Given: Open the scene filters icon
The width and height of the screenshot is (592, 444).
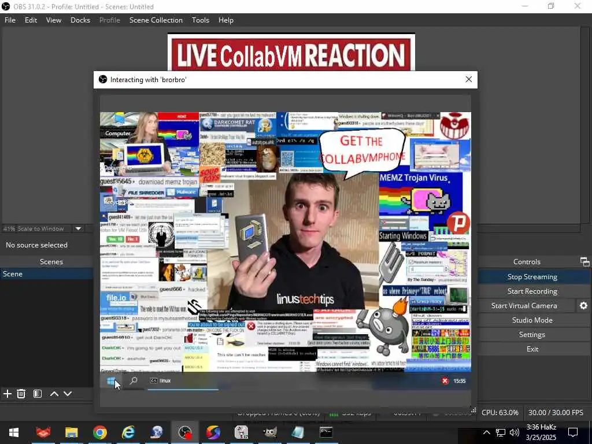Looking at the screenshot, I should (x=38, y=394).
